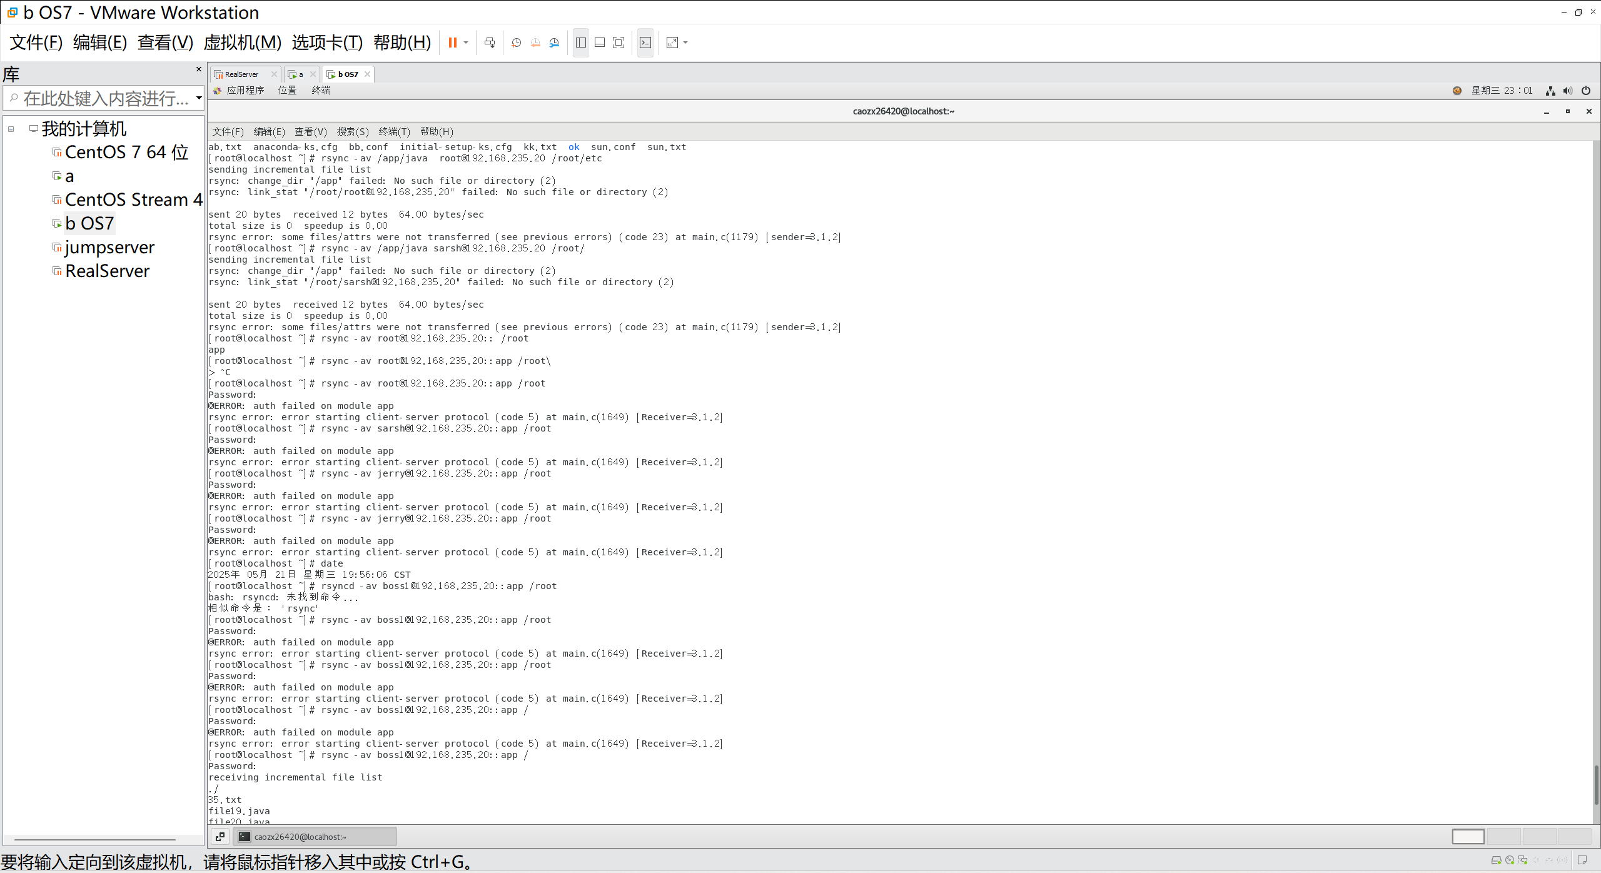Viewport: 1601px width, 873px height.
Task: Switch to the RealServer tab
Action: click(241, 74)
